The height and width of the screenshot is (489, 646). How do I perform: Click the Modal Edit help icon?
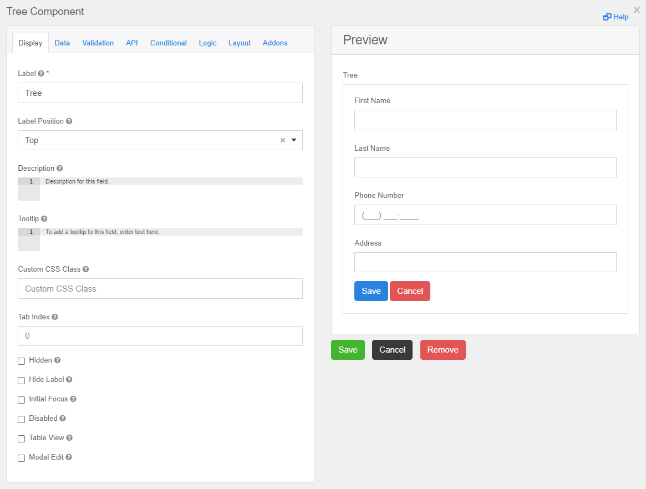(69, 457)
